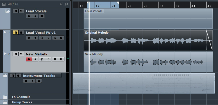This screenshot has width=218, height=105.
Task: Record enable Lead Vocal JW v1 track
Action: pos(29,38)
